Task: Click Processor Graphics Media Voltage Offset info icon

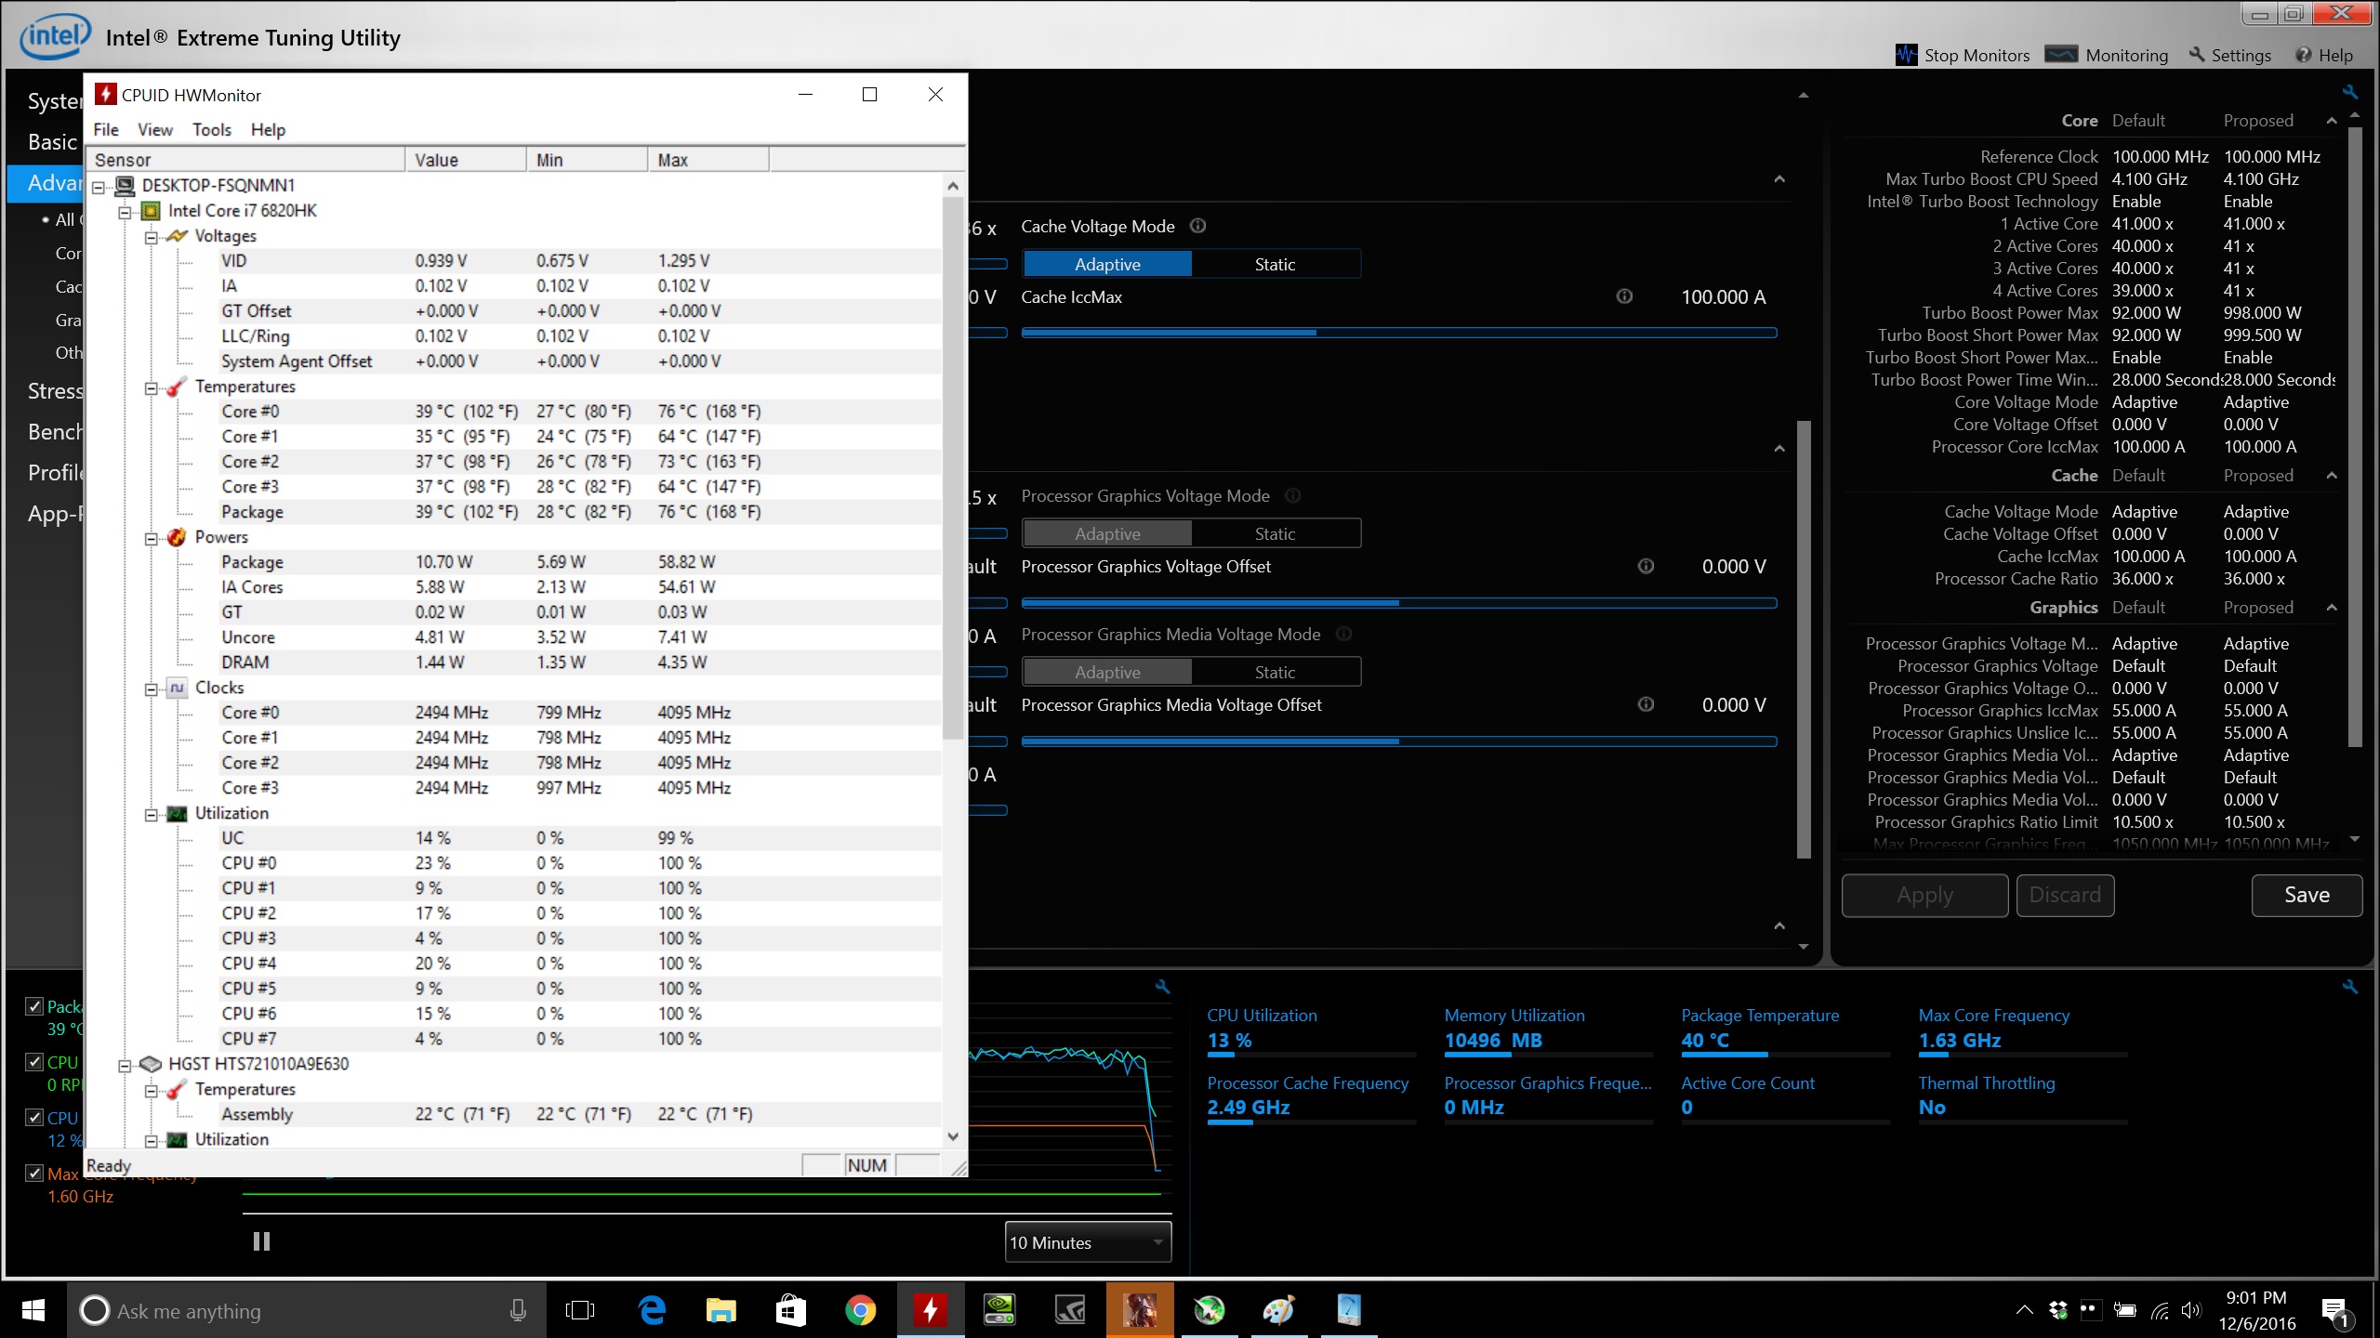Action: (x=1646, y=704)
